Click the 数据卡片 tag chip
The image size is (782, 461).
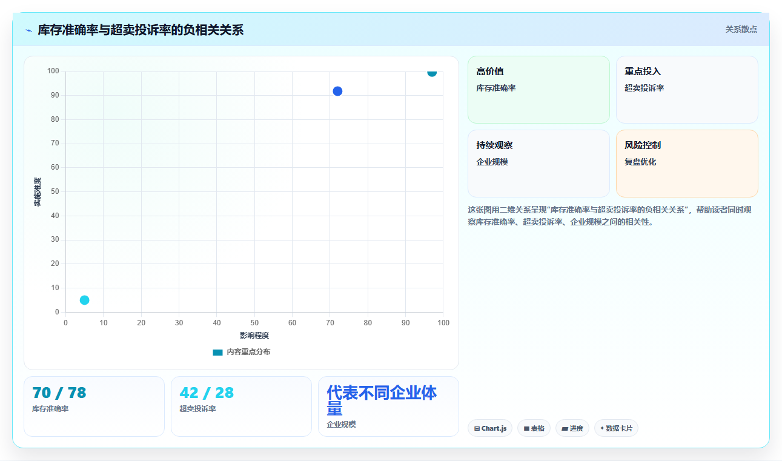[616, 428]
